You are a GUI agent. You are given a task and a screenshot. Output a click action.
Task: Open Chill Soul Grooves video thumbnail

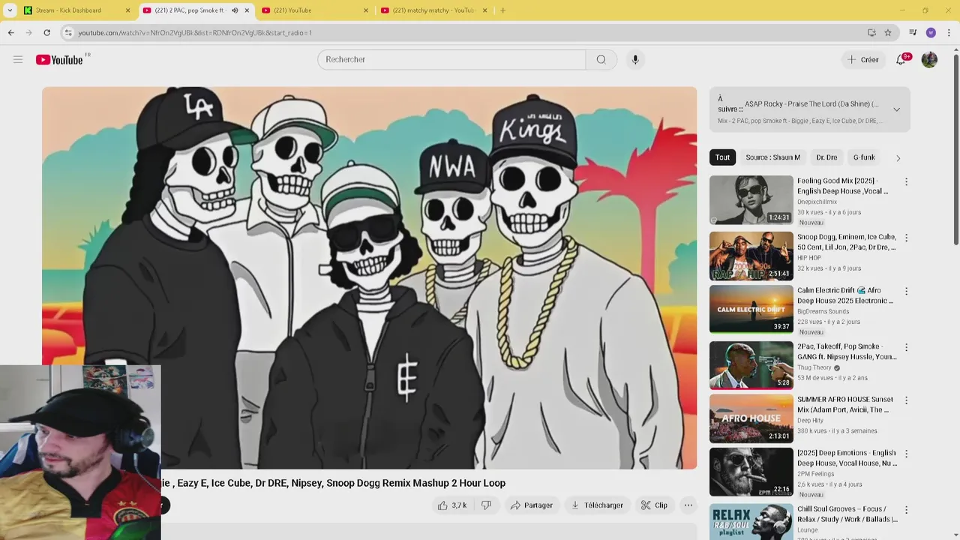[x=751, y=522]
